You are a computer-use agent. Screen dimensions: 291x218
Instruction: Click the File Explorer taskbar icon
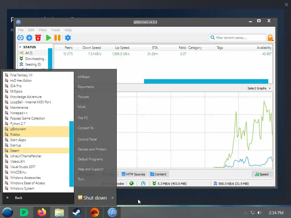tap(59, 212)
